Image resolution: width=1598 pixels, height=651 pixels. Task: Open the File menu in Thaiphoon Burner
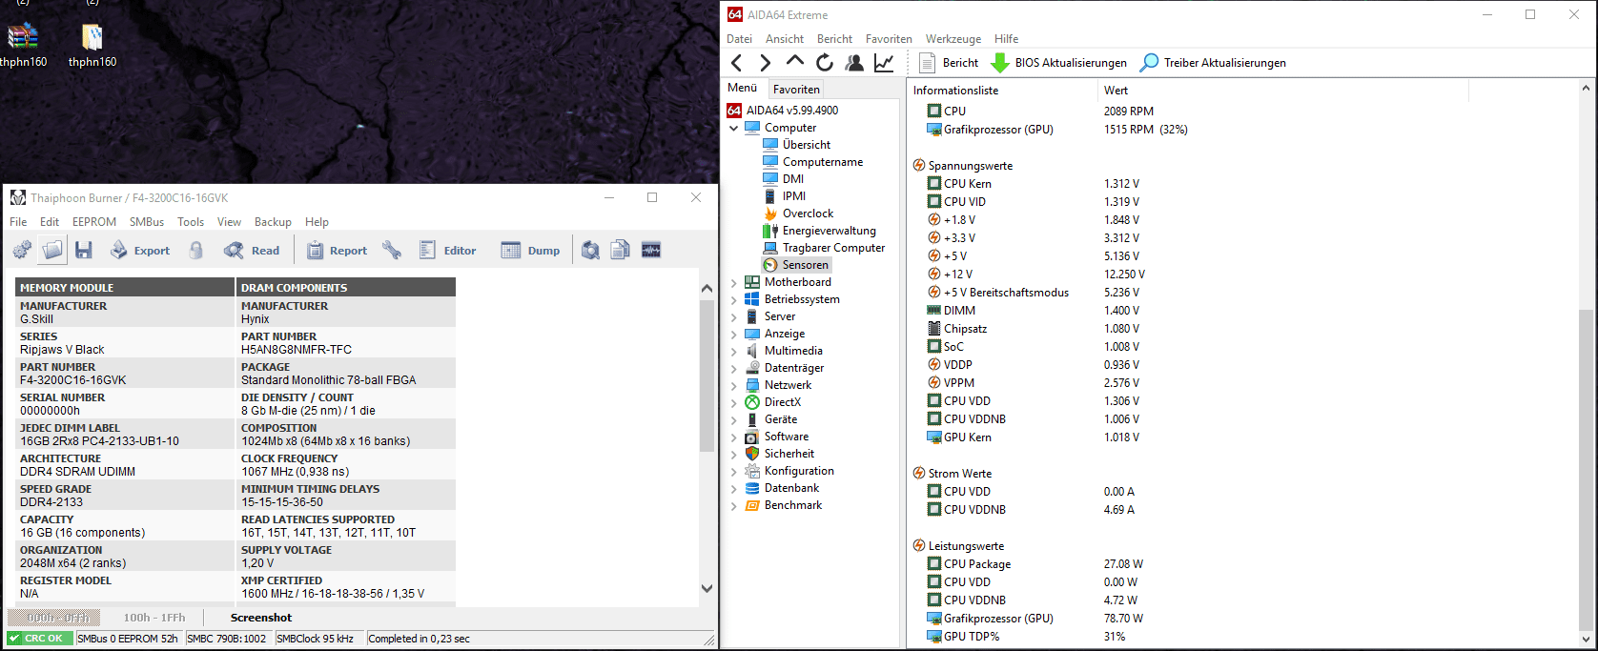[x=18, y=222]
